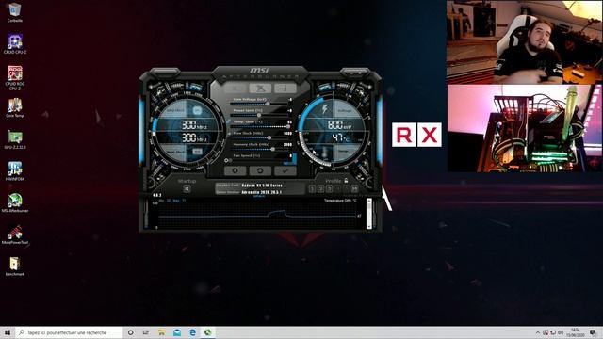The width and height of the screenshot is (603, 339).
Task: Click the Graphics Card name field
Action: (262, 186)
